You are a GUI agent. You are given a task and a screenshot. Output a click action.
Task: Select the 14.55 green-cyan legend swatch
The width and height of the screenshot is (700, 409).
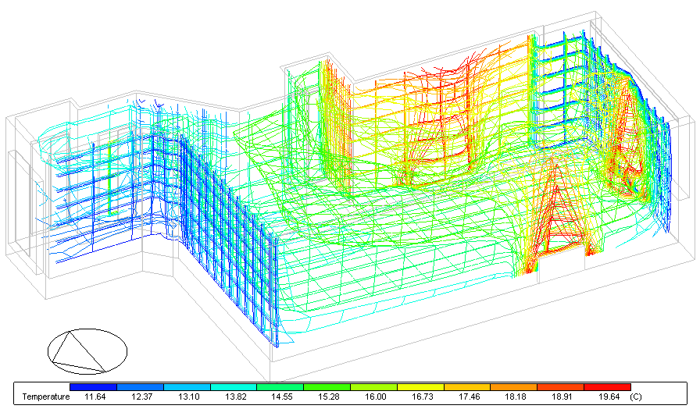[280, 387]
